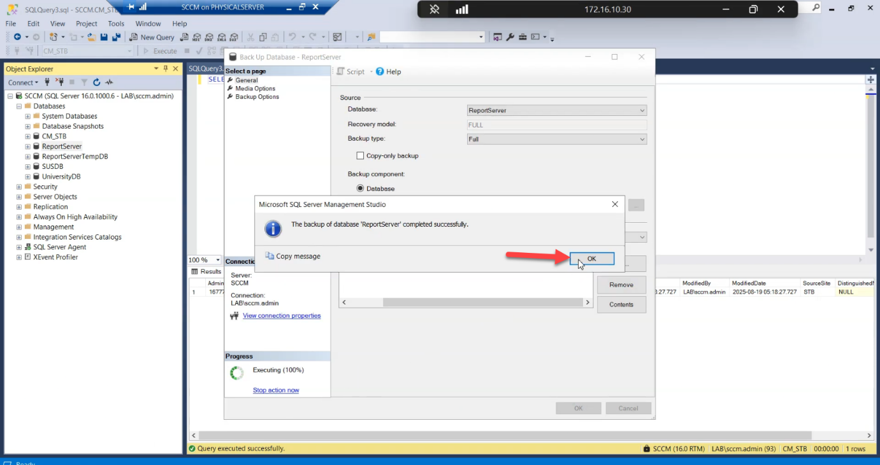Image resolution: width=880 pixels, height=465 pixels.
Task: Collapse the Databases tree node
Action: tap(19, 106)
